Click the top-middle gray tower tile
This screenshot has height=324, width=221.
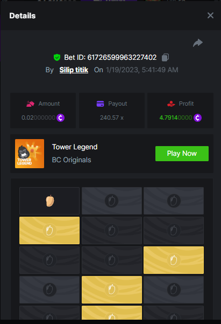coord(112,201)
